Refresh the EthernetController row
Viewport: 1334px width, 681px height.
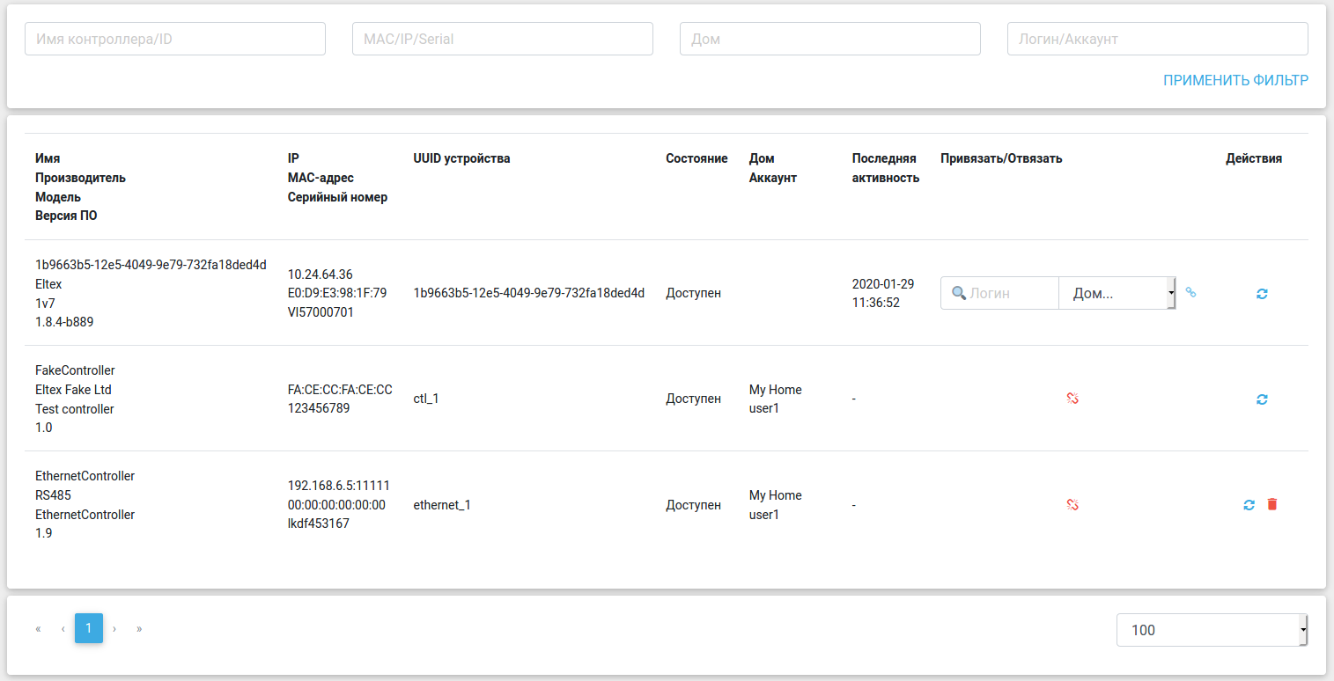pos(1249,504)
